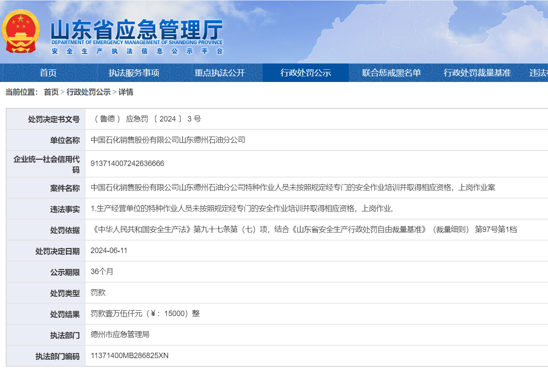Screen dimensions: 548x372
Task: Click department code 11371400MB286825XN
Action: pos(129,356)
